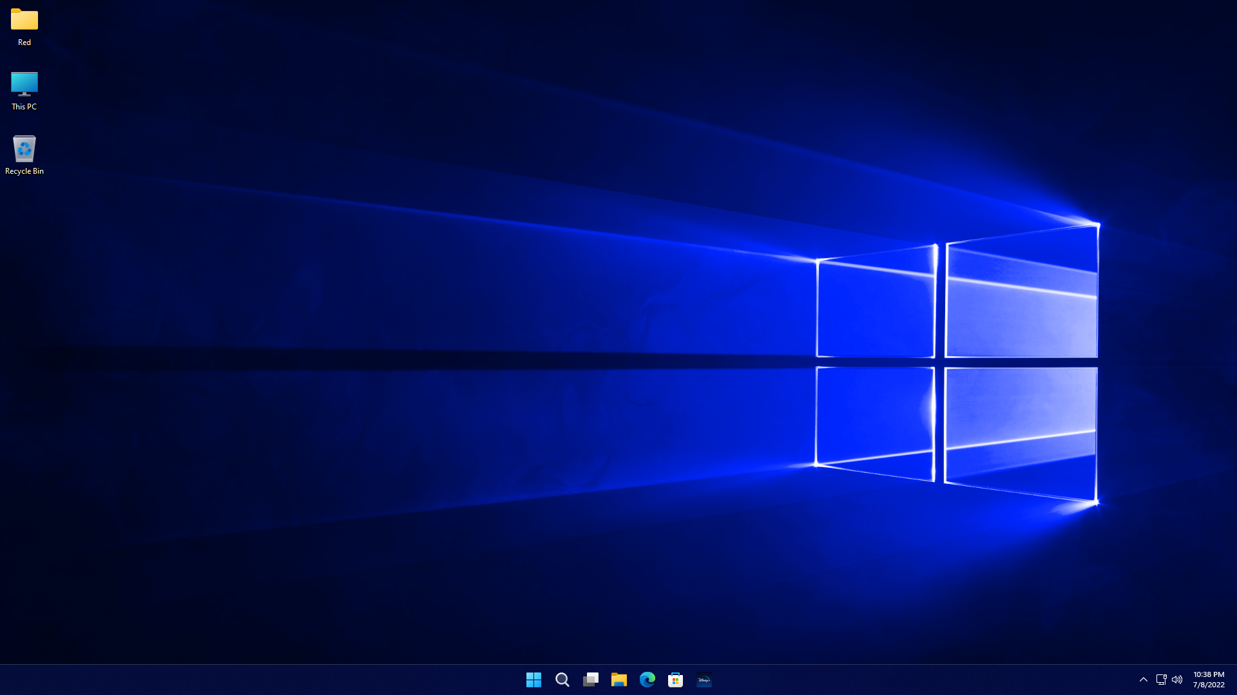Click the volume speaker tray icon

click(1177, 680)
